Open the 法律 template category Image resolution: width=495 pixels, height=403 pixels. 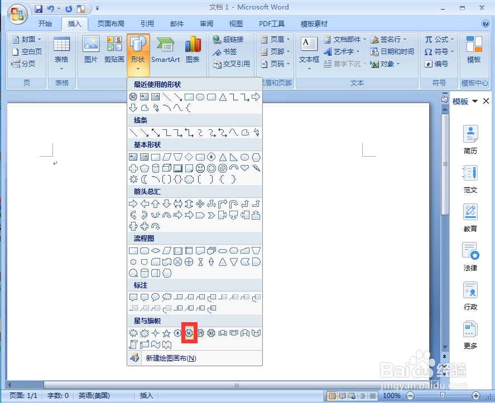470,257
